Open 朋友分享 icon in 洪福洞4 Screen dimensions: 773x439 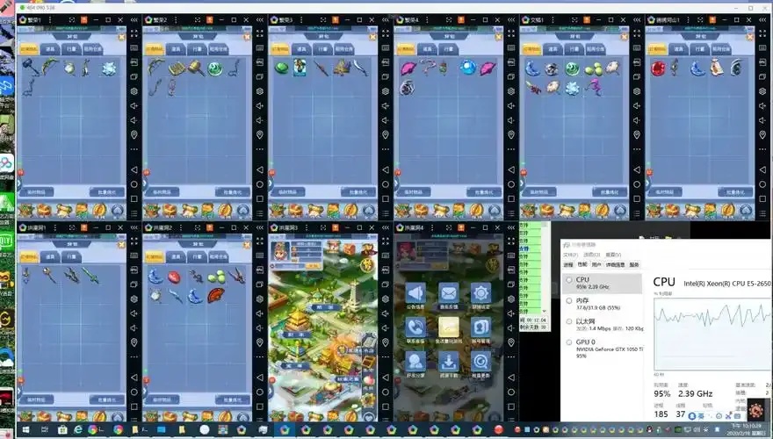(415, 362)
